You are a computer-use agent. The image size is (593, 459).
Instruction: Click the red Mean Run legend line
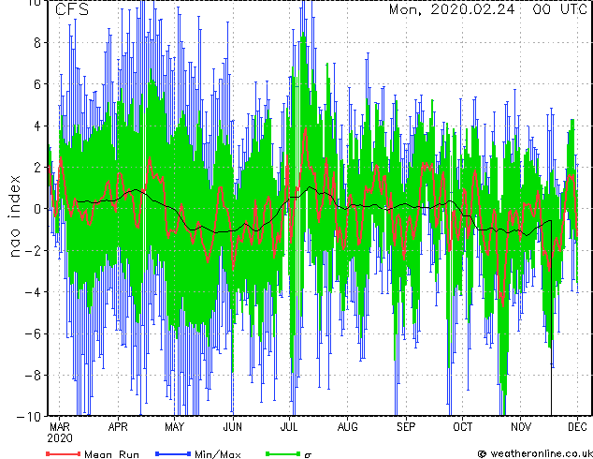[x=64, y=453]
